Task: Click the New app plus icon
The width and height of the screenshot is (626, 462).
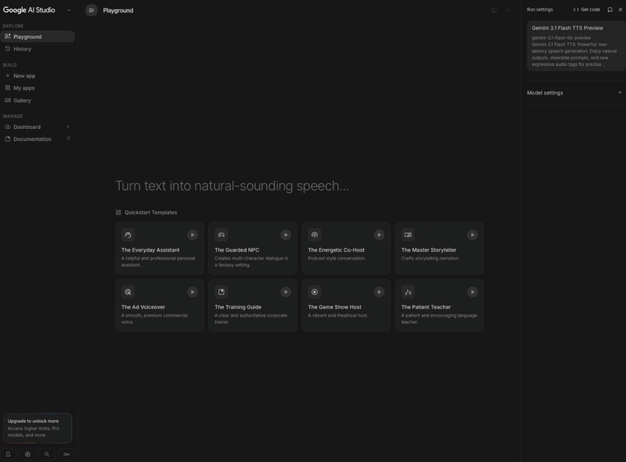Action: click(x=8, y=75)
